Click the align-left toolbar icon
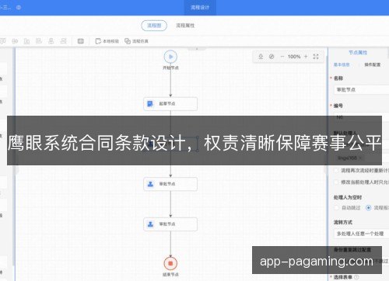 [39, 41]
